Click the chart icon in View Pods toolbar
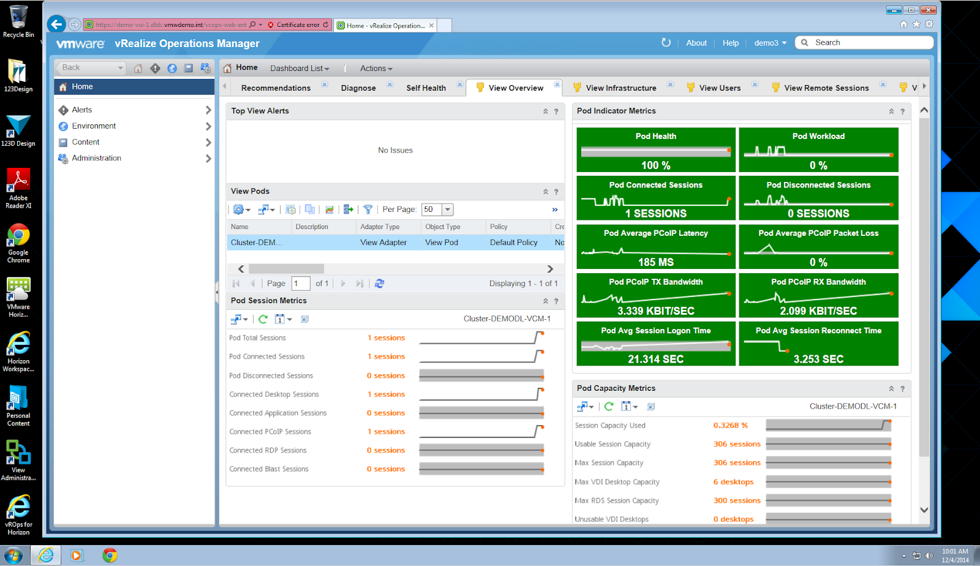980x566 pixels. pyautogui.click(x=330, y=209)
